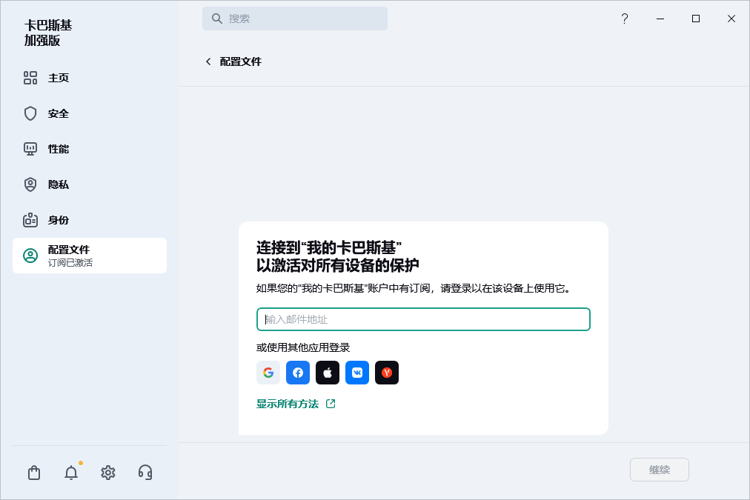Switch to the 安全 security section

click(58, 113)
